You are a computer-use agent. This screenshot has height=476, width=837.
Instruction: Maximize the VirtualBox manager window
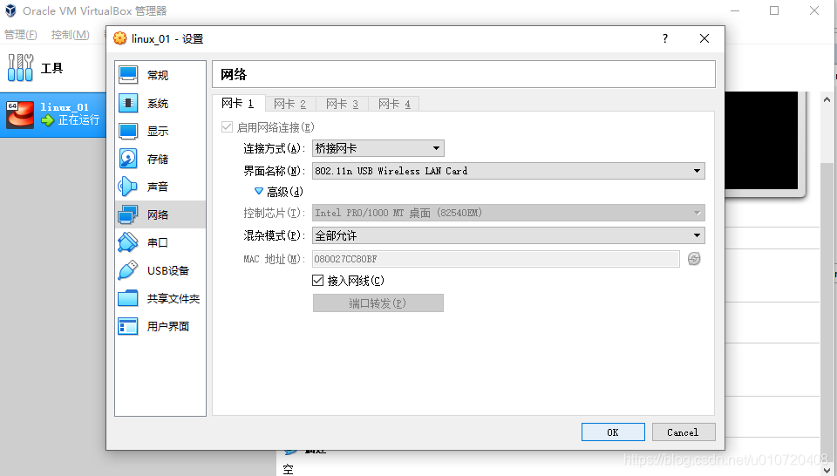click(774, 10)
